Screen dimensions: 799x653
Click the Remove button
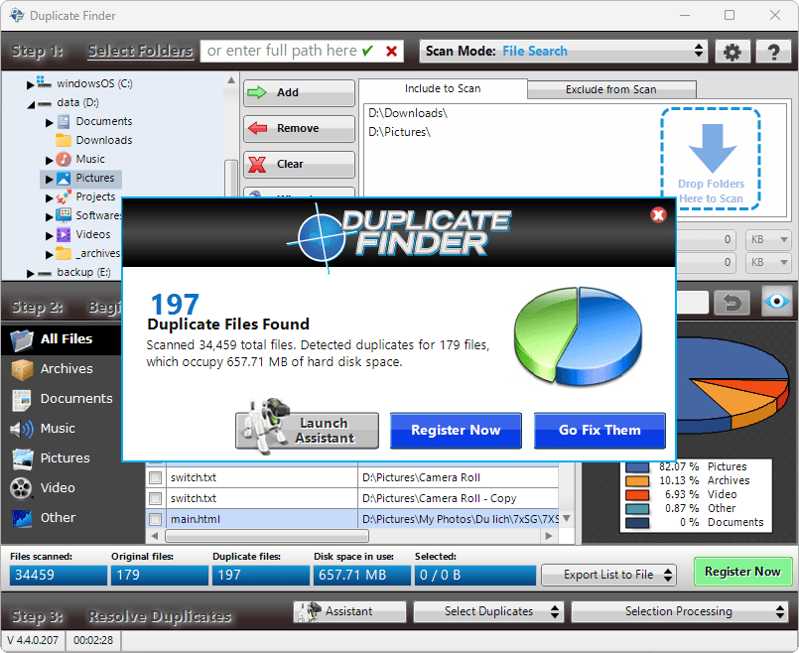tap(299, 128)
